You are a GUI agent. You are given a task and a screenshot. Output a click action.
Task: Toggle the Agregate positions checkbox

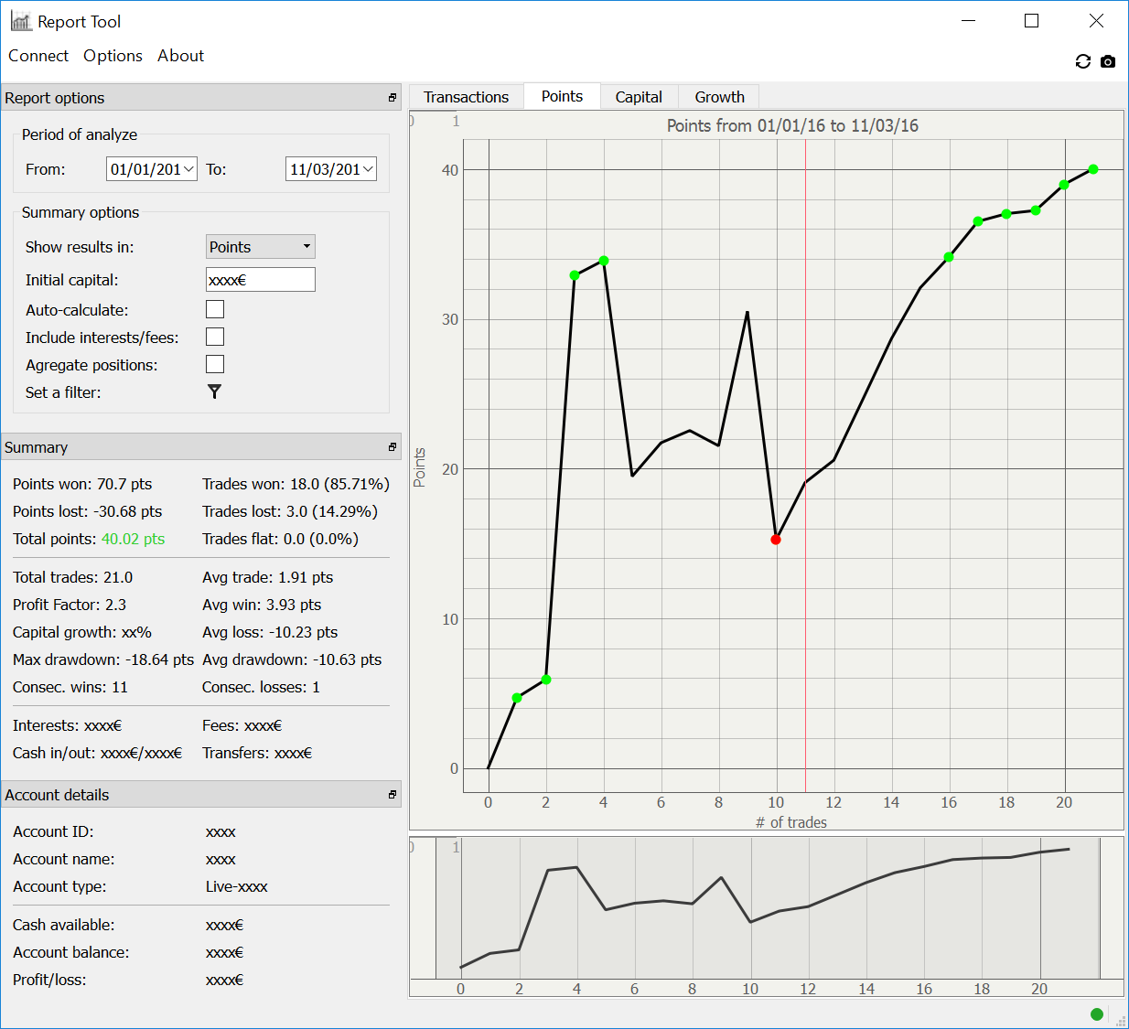coord(215,365)
